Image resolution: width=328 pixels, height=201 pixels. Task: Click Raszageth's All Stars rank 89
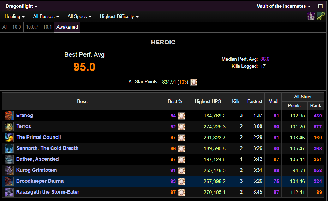[319, 192]
